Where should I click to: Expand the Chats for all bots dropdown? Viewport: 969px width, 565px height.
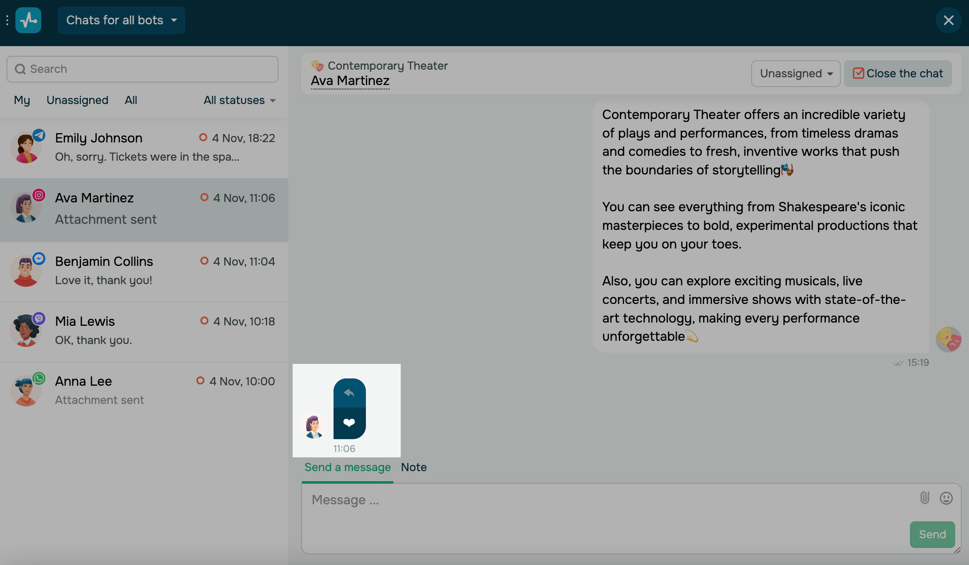(121, 20)
